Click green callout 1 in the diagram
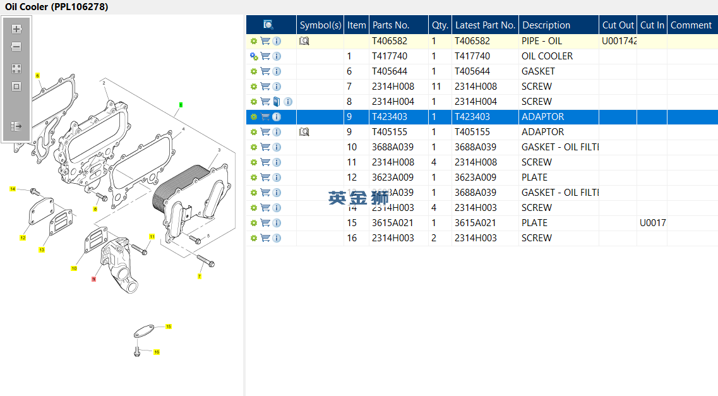The width and height of the screenshot is (718, 396). tap(181, 104)
